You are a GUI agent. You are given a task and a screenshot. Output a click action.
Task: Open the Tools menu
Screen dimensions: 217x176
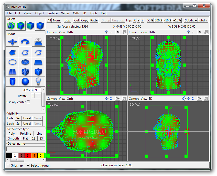coord(93,13)
